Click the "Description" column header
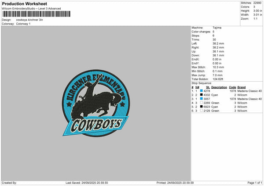This screenshot has width=264, height=186. click(219, 87)
